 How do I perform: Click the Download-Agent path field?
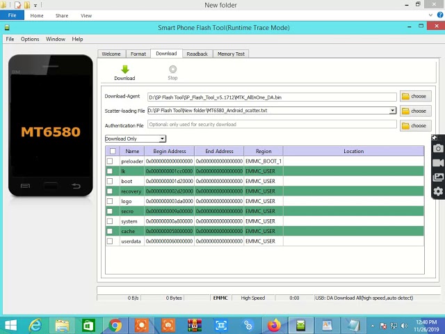tap(272, 97)
